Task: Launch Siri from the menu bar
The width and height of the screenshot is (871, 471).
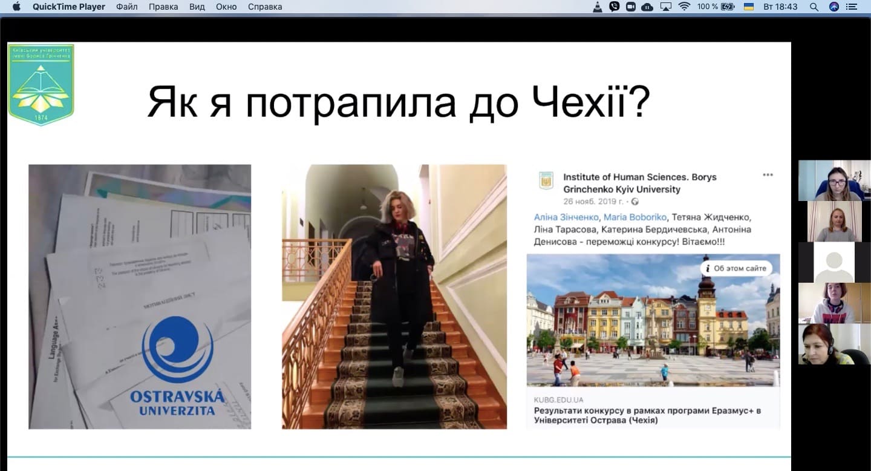Action: [x=834, y=7]
